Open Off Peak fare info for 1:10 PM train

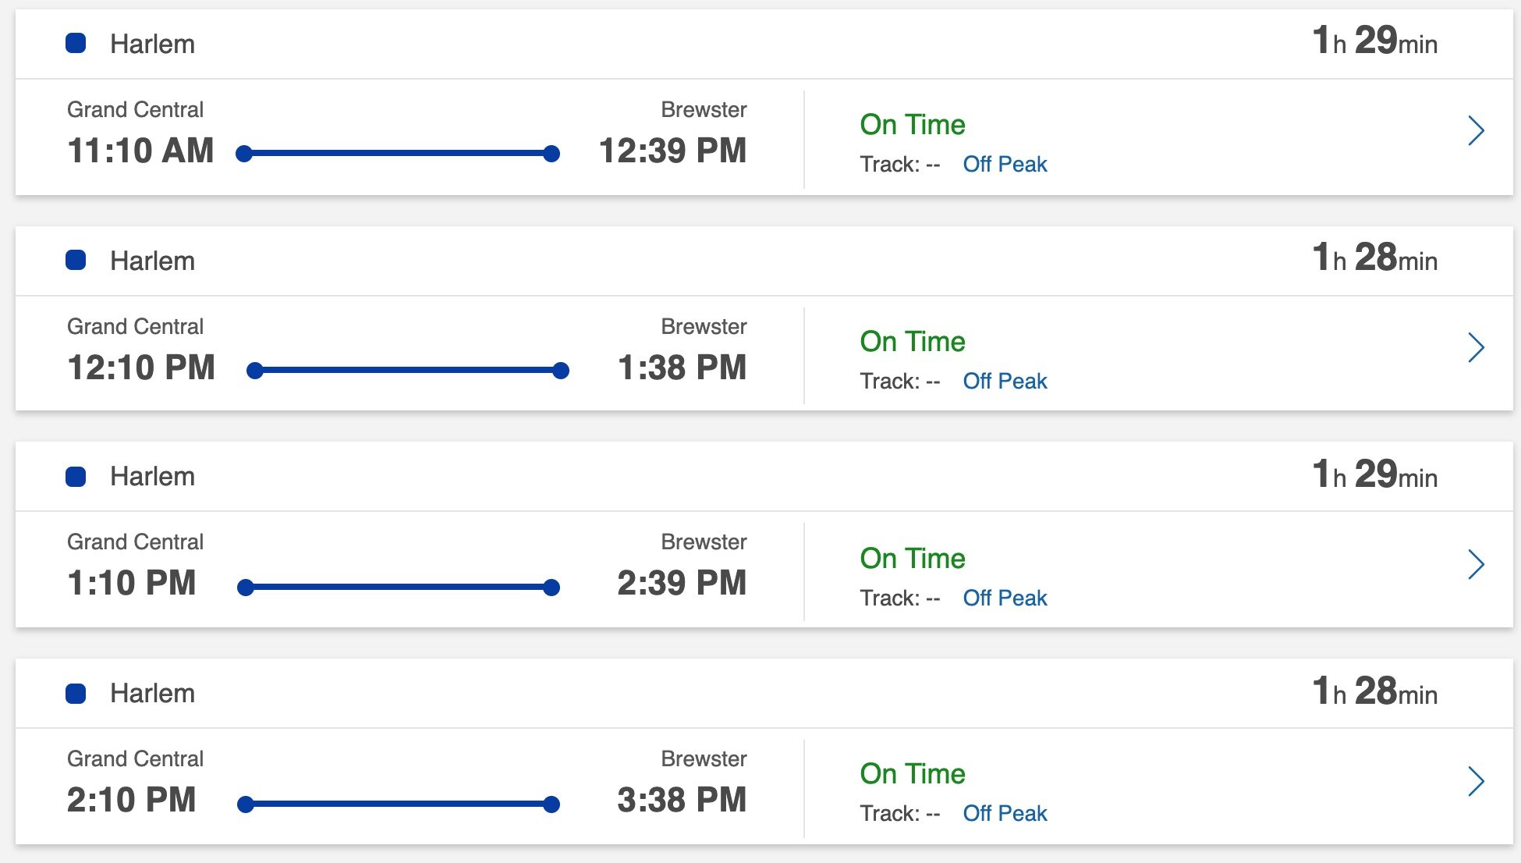pyautogui.click(x=1005, y=598)
